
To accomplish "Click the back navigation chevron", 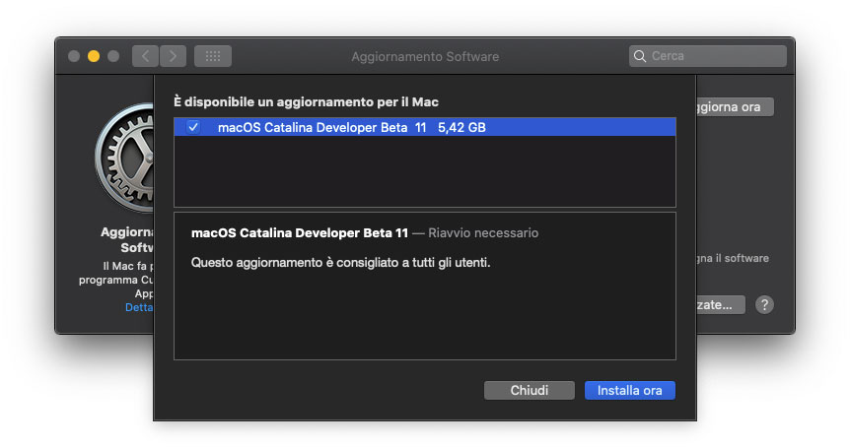I will [x=144, y=56].
